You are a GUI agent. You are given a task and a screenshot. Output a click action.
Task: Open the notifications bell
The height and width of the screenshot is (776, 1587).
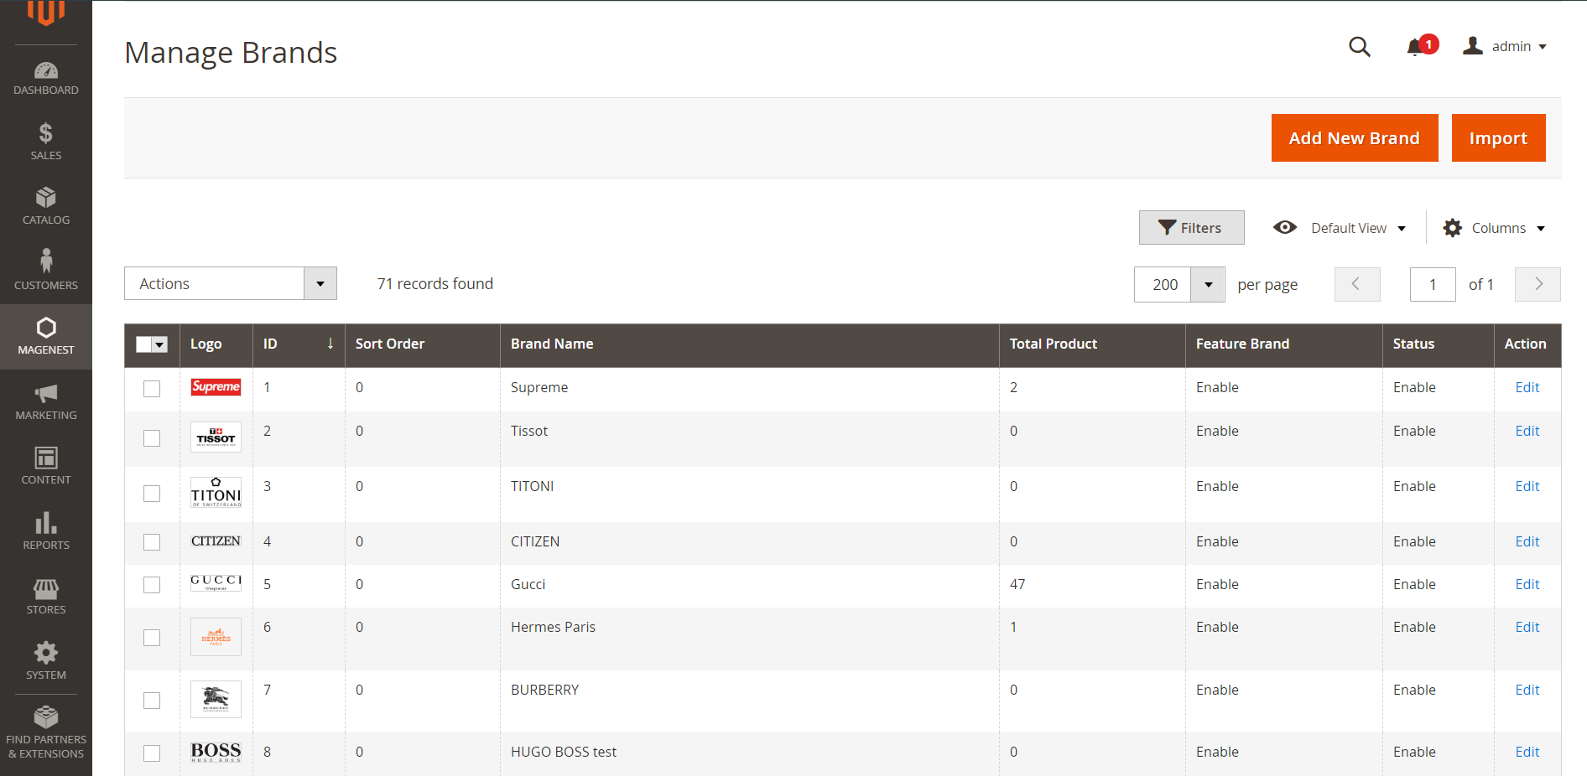[x=1416, y=47]
